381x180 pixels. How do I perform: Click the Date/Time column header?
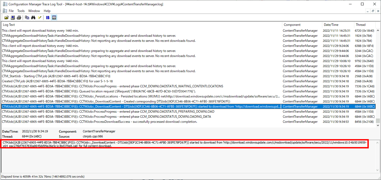(x=338, y=25)
